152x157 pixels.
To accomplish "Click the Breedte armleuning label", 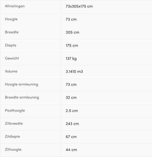I will click(x=22, y=97).
